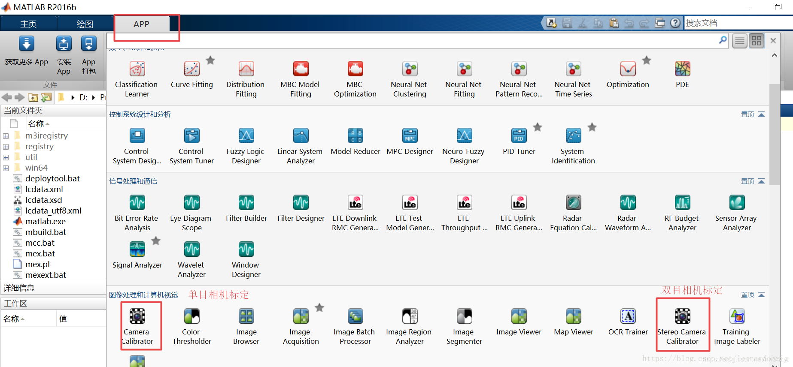Expand the util folder
This screenshot has width=793, height=367.
(x=6, y=157)
